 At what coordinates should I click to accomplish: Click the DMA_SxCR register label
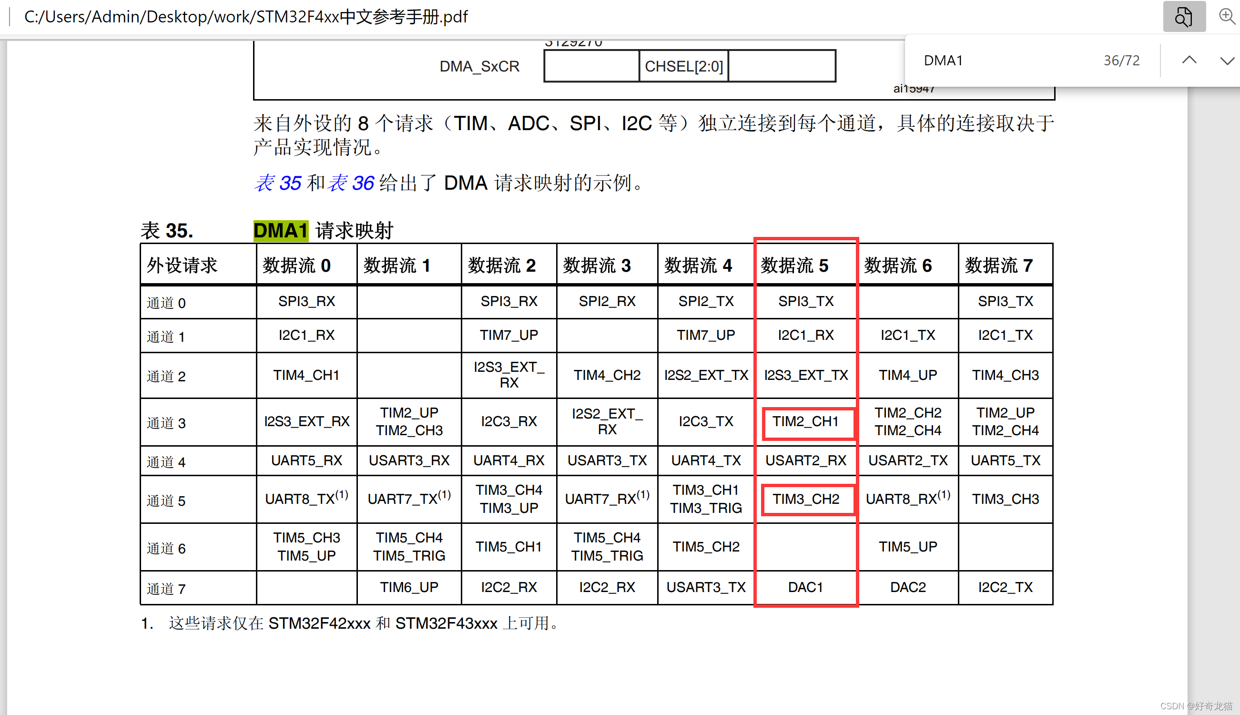(479, 66)
